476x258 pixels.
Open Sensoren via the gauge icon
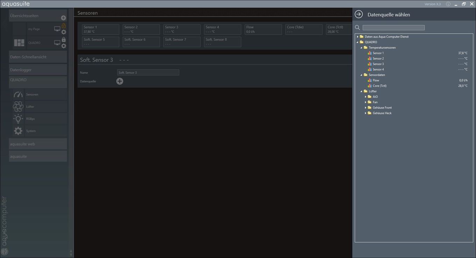tap(18, 95)
